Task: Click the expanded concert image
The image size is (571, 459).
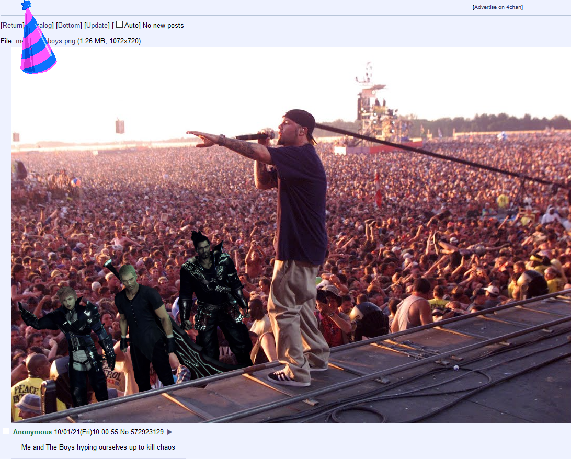Action: (x=291, y=235)
